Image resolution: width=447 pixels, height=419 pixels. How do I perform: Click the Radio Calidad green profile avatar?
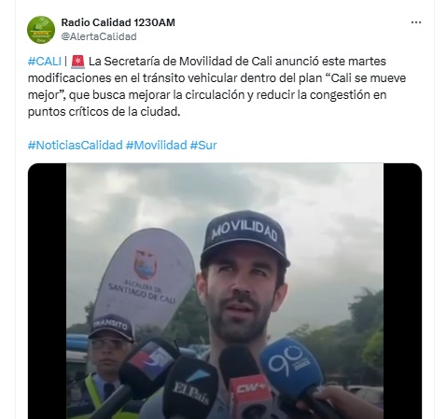click(x=41, y=30)
